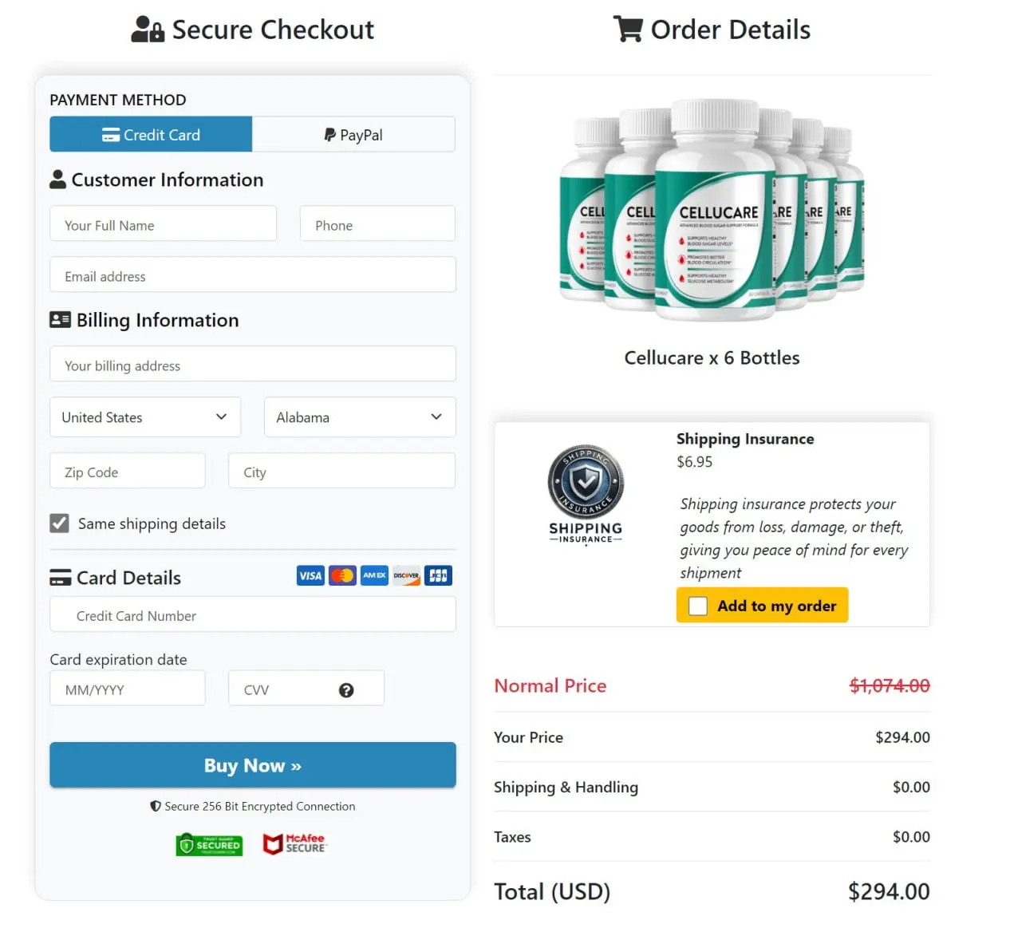Click the American Express icon
Image resolution: width=1010 pixels, height=936 pixels.
pyautogui.click(x=374, y=575)
